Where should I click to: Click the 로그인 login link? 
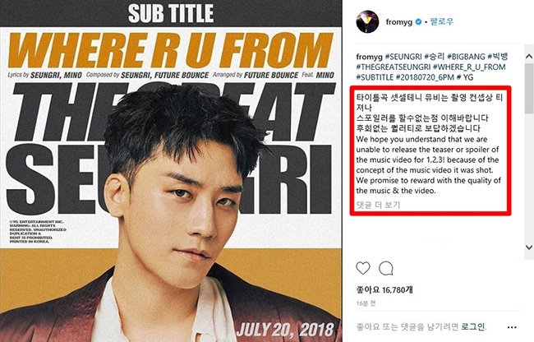[x=472, y=327]
